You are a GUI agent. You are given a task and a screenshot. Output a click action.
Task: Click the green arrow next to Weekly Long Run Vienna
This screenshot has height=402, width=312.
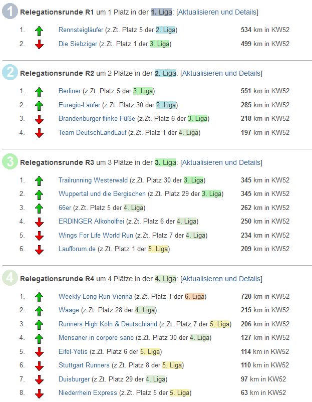[39, 297]
